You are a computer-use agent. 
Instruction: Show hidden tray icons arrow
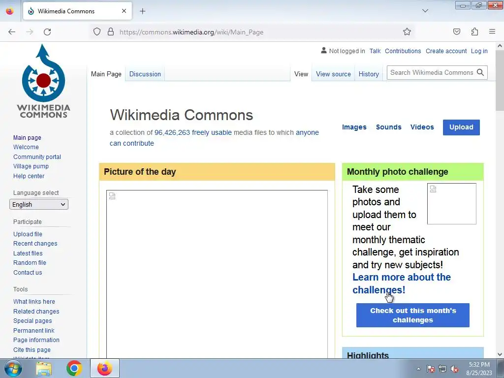418,369
